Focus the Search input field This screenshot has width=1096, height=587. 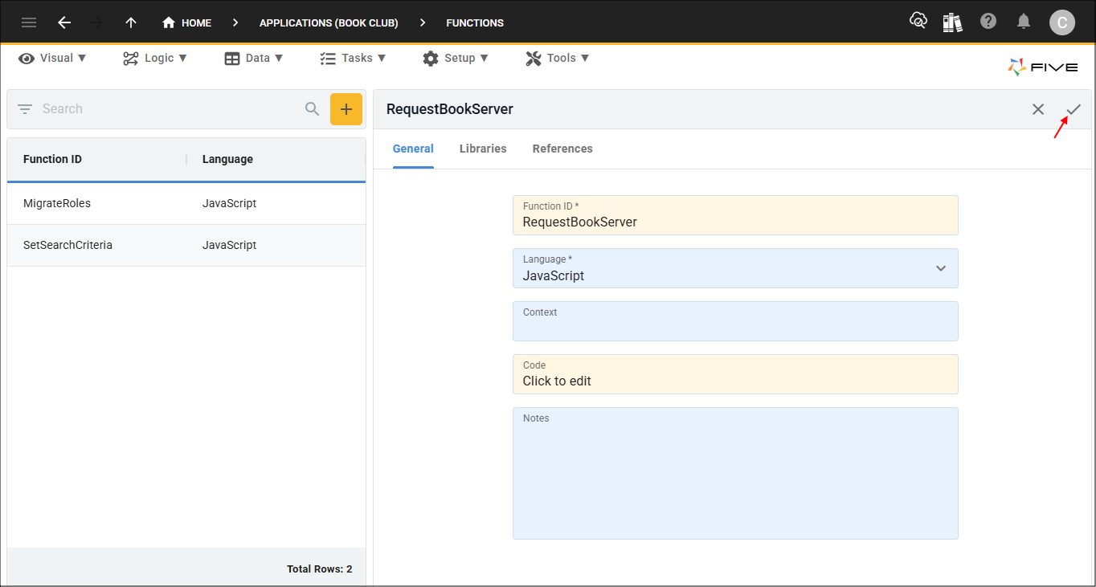pyautogui.click(x=169, y=109)
